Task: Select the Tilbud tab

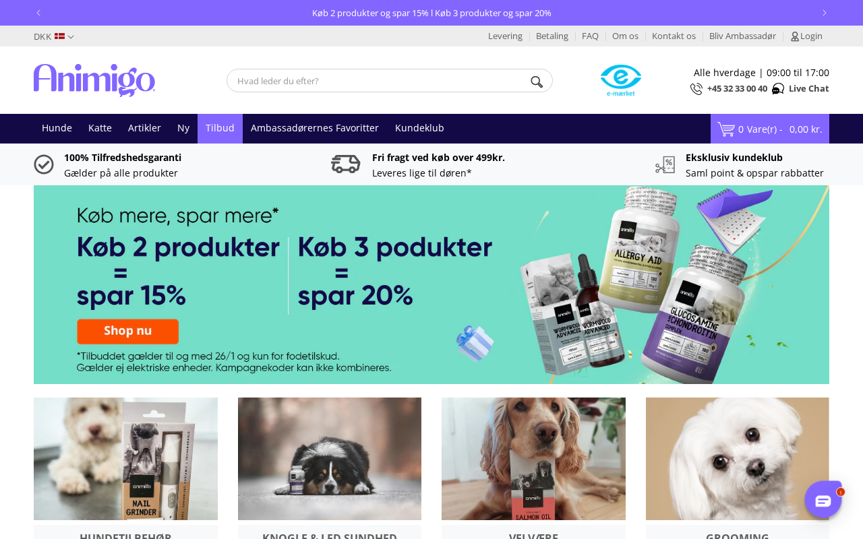Action: (220, 128)
